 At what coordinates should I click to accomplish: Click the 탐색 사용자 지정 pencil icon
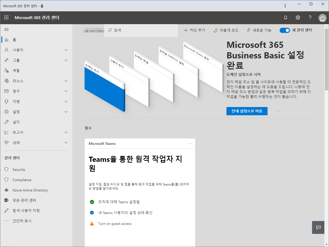tap(6, 210)
